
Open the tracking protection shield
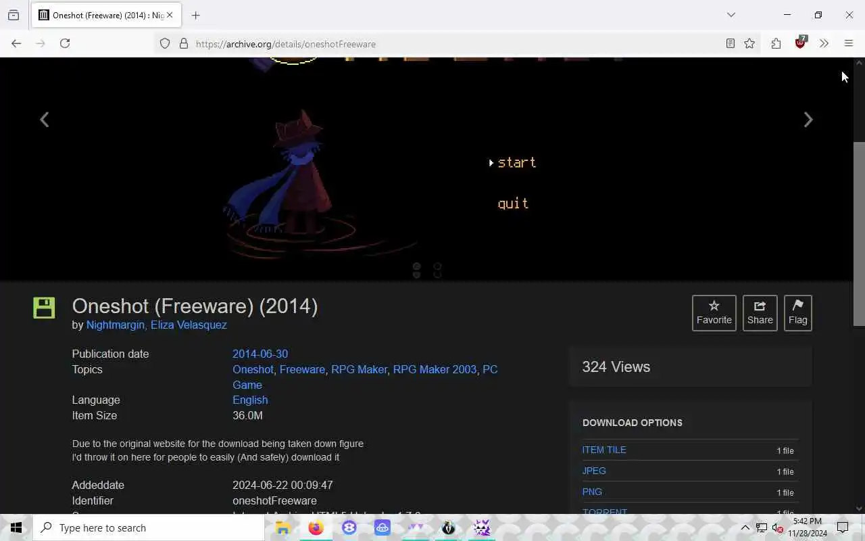[x=165, y=43]
